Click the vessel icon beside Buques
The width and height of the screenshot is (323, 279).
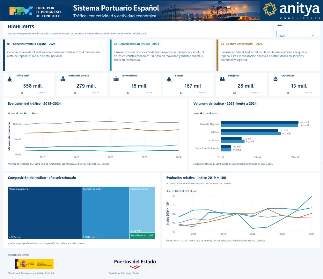[x=169, y=79]
